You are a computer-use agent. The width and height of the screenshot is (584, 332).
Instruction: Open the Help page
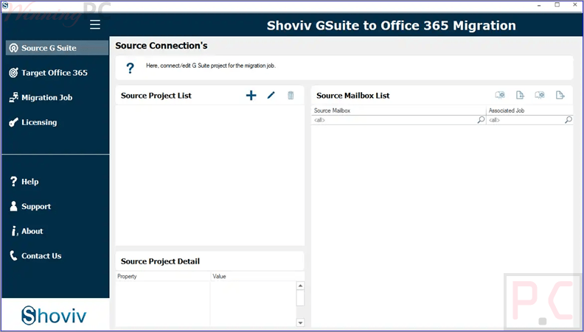point(24,181)
